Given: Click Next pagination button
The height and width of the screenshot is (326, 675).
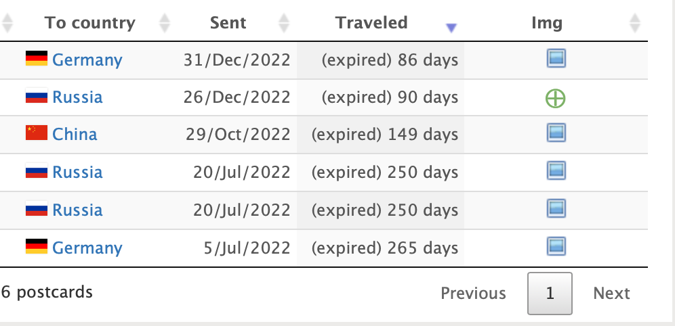Looking at the screenshot, I should tap(611, 294).
